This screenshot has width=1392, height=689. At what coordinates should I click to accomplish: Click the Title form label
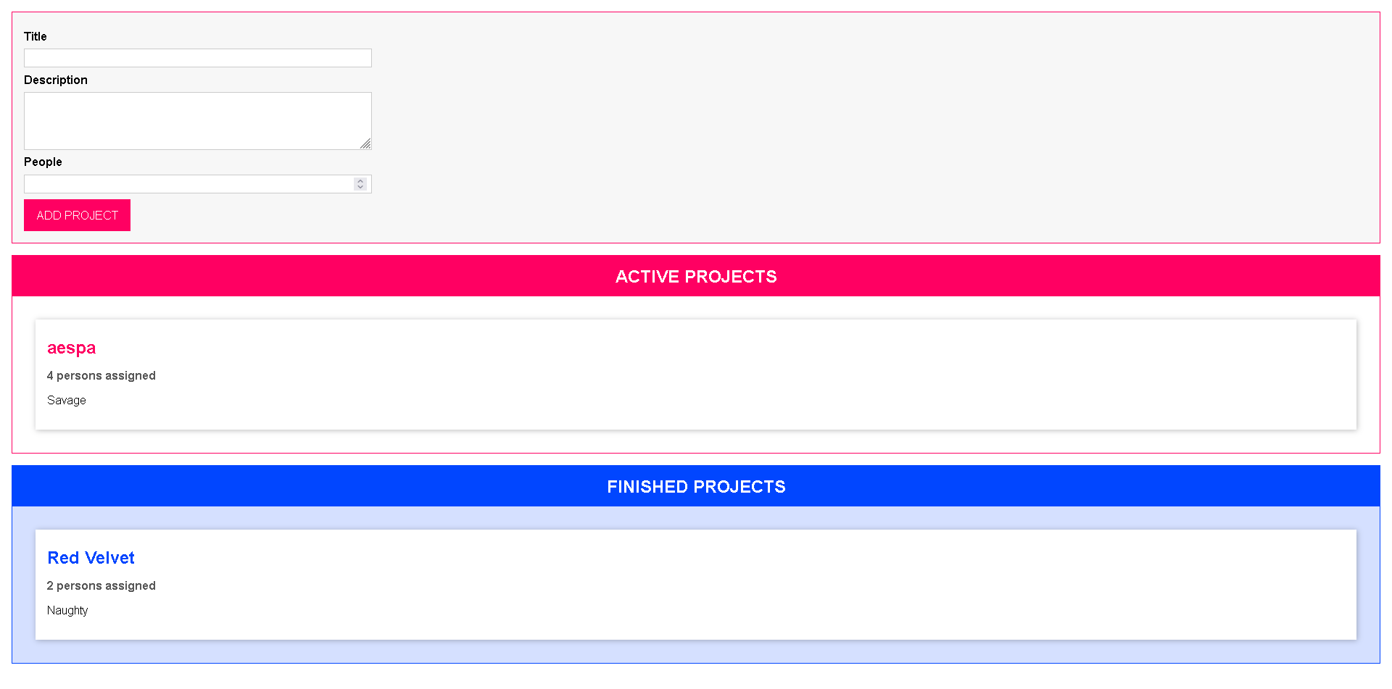pos(35,36)
